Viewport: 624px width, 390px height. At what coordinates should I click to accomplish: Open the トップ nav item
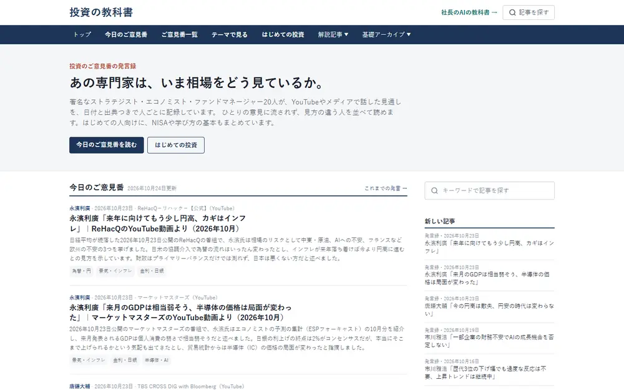tap(82, 34)
